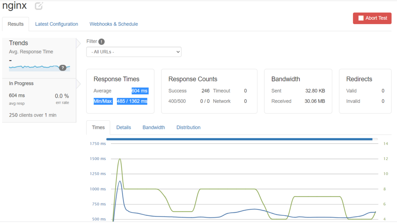This screenshot has height=224, width=397.
Task: Click the blue test progress bar
Action: point(239,139)
